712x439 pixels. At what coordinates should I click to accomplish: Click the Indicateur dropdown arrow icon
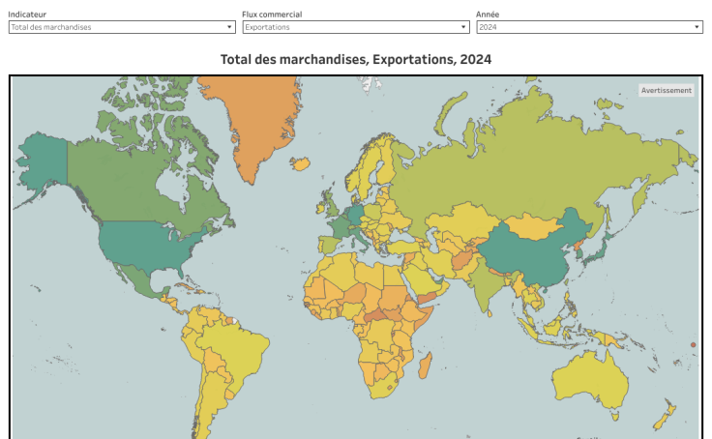(x=229, y=27)
